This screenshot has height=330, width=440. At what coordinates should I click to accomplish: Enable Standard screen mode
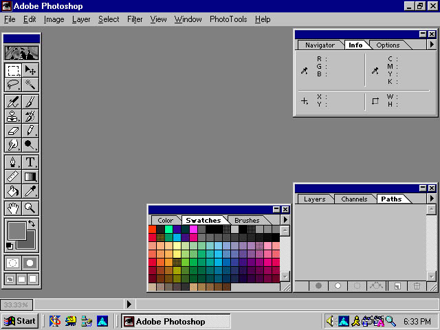tap(10, 279)
